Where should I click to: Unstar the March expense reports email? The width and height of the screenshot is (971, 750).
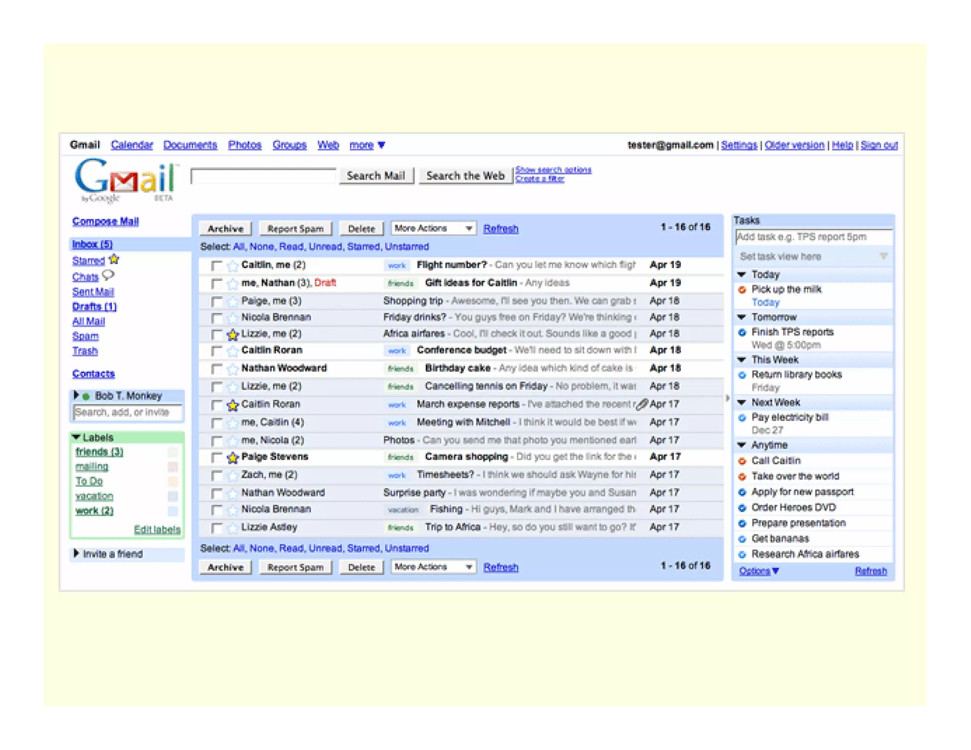[x=232, y=405]
